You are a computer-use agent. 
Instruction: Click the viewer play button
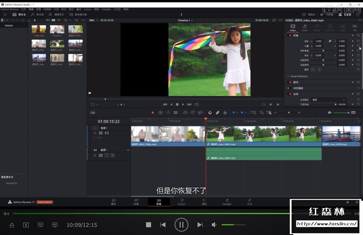pyautogui.click(x=183, y=104)
